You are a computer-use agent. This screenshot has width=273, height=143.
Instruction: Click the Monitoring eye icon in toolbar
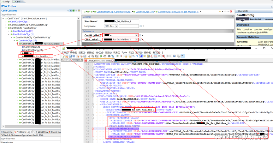coord(159,56)
